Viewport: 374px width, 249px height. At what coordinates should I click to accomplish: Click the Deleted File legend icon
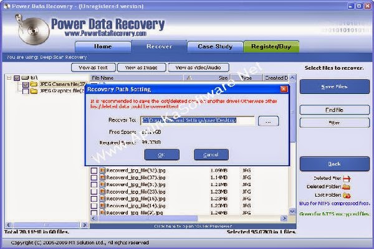(347, 179)
